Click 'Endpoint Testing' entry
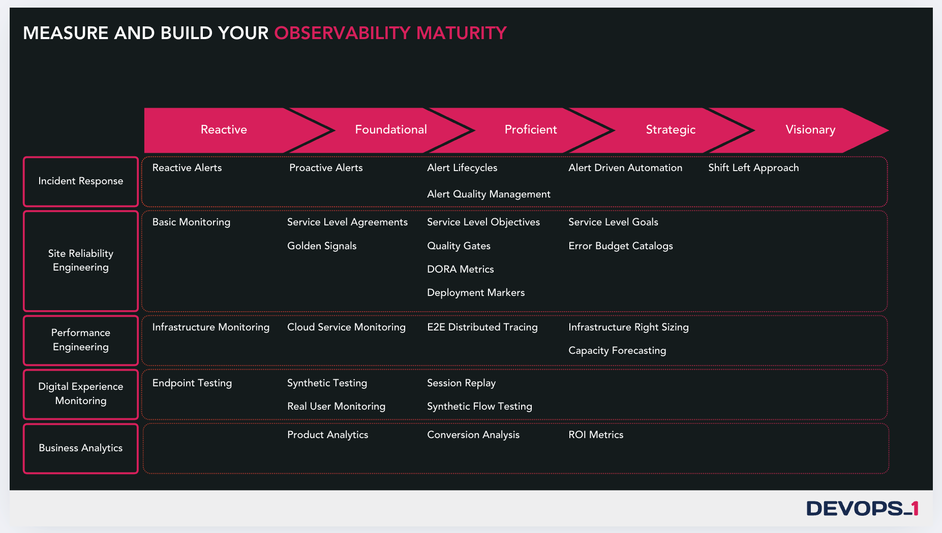942x533 pixels. [x=192, y=383]
